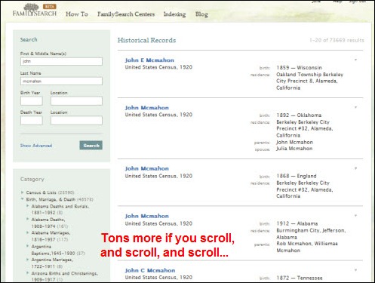The height and width of the screenshot is (283, 375).
Task: Expand details arrow for Alabama-born John Mcmahon
Action: [355, 216]
